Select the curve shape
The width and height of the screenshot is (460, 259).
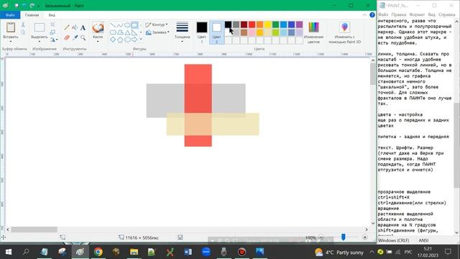pyautogui.click(x=120, y=25)
